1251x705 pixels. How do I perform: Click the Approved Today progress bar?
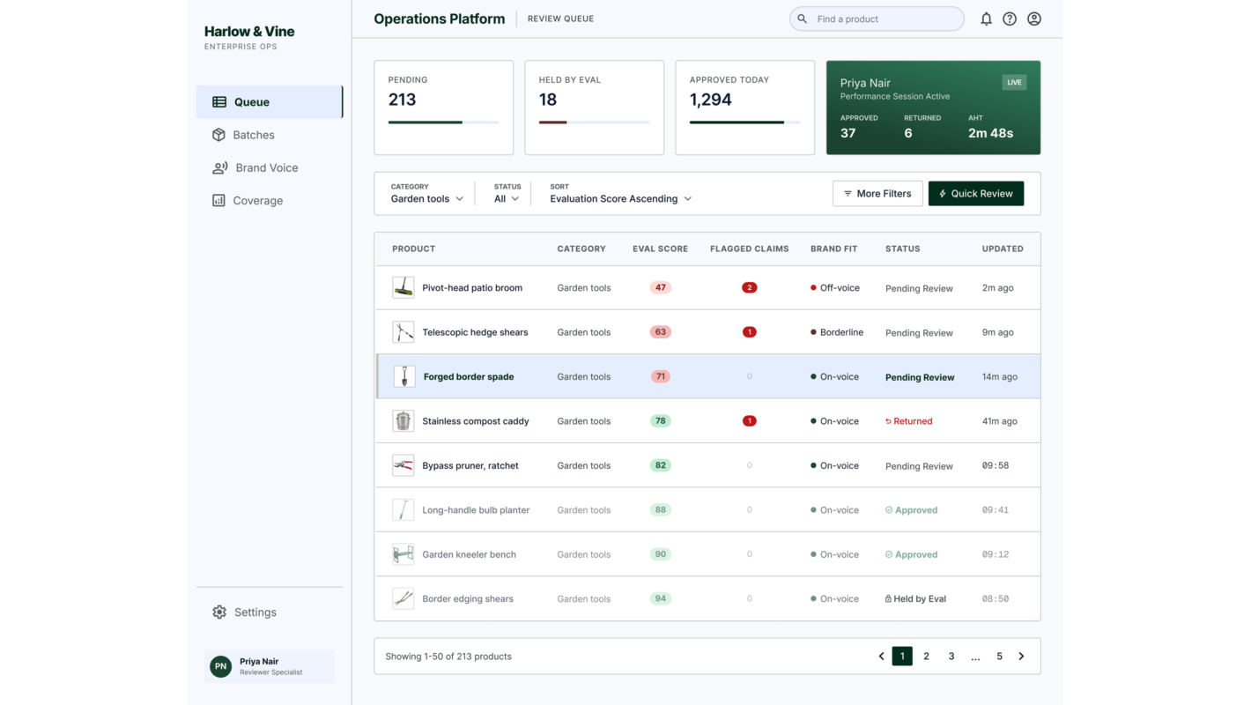pos(745,122)
